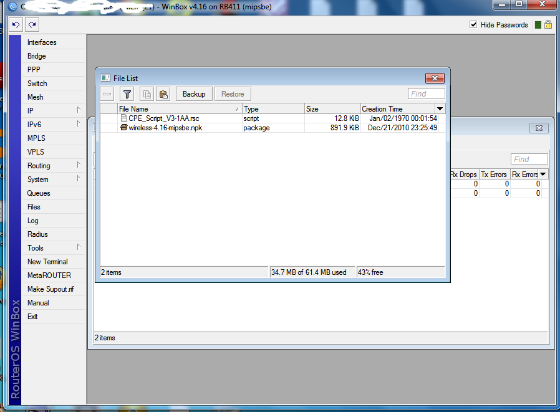Open the Interfaces menu
560x412 pixels.
[x=54, y=42]
